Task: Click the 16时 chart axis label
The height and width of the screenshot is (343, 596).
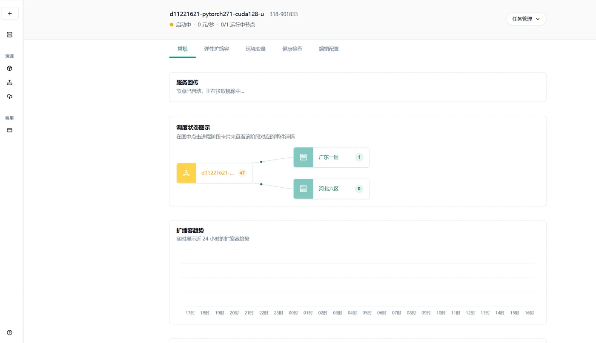Action: (x=529, y=313)
